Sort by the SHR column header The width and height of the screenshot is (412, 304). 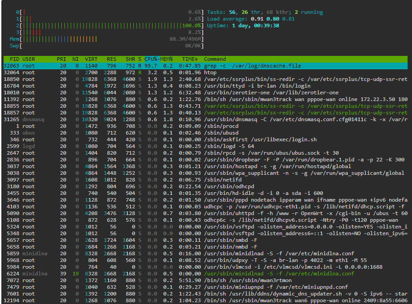click(x=130, y=59)
